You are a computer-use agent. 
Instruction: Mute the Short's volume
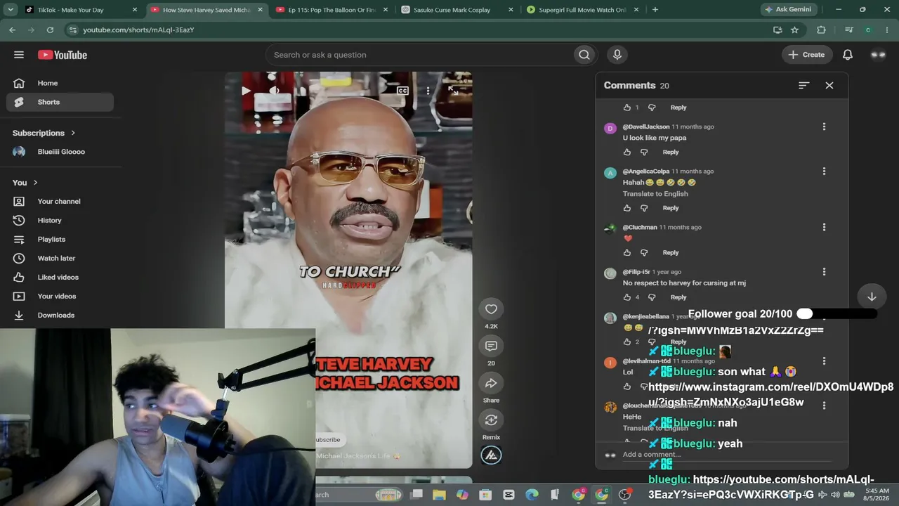click(x=274, y=91)
